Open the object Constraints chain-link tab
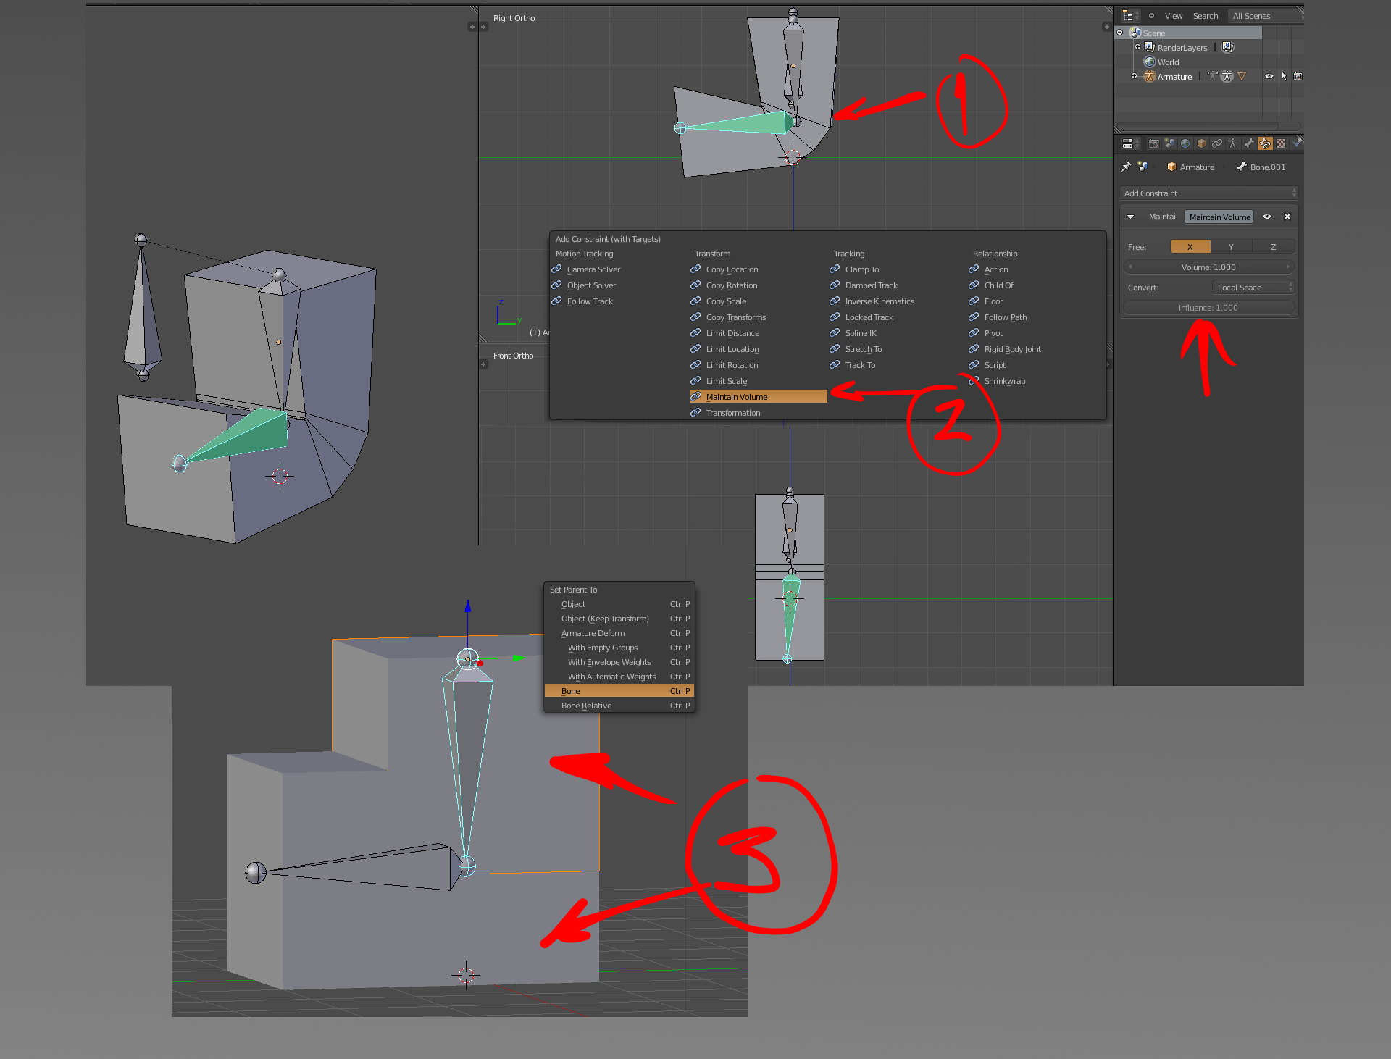The image size is (1391, 1059). point(1217,143)
